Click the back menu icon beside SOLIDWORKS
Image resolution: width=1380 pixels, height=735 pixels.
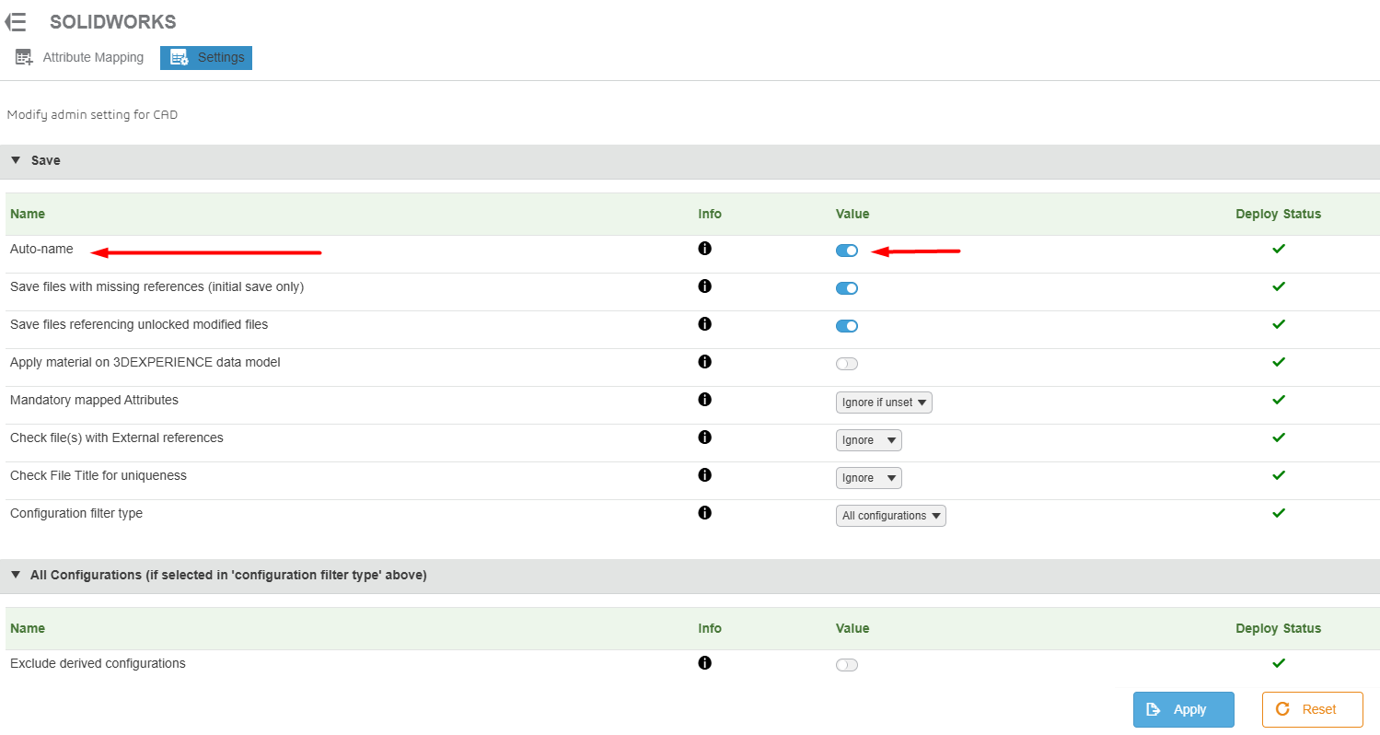(16, 22)
